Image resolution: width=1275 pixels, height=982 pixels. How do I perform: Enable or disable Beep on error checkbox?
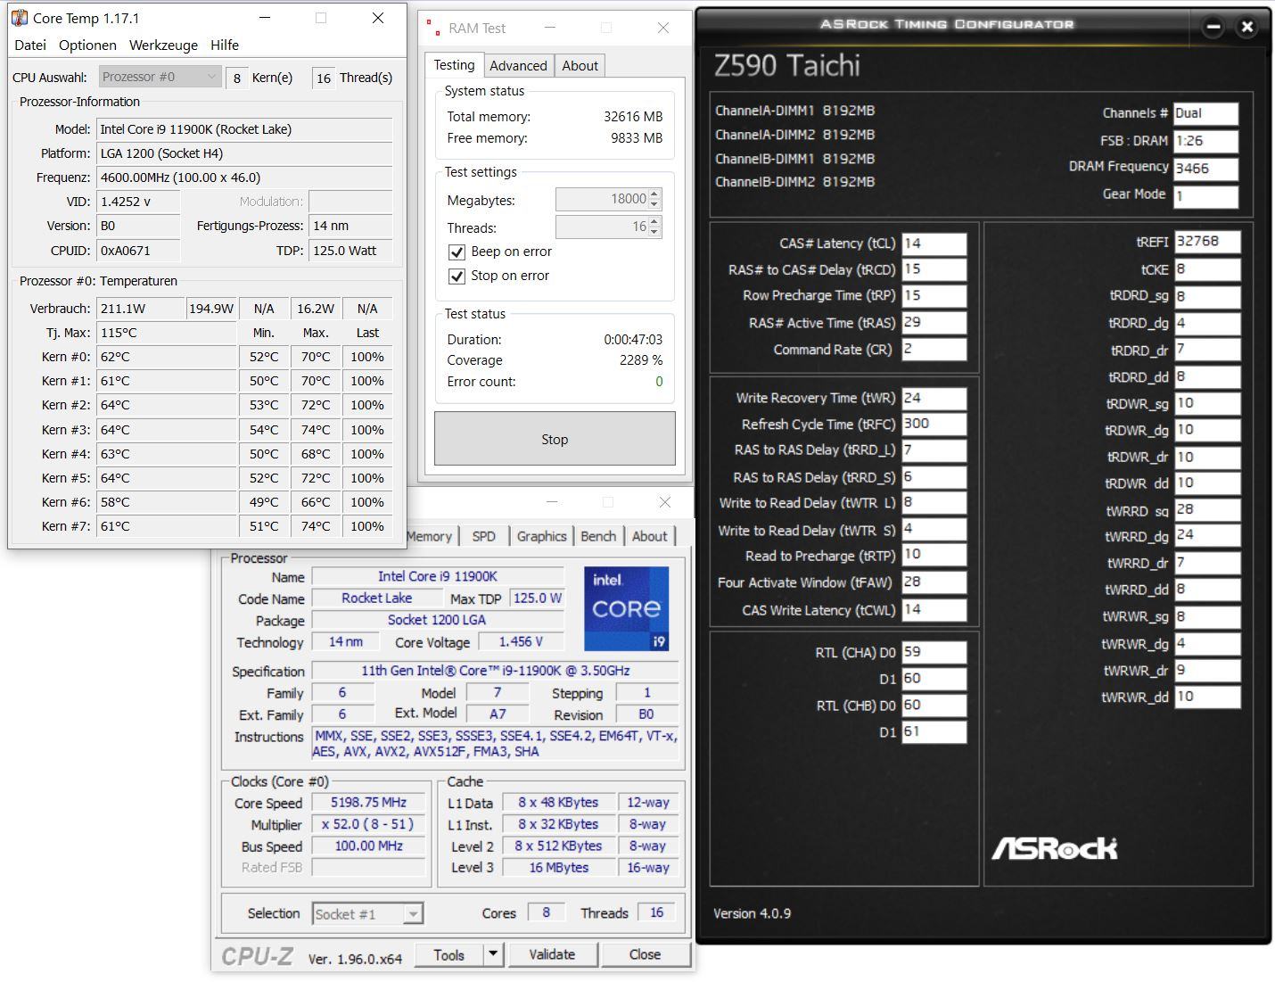click(457, 252)
